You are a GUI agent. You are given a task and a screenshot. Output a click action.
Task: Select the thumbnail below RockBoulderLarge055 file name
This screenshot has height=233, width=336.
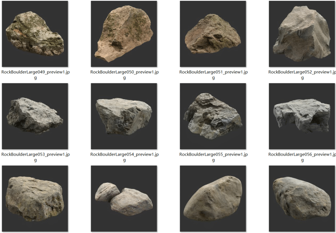[213, 199]
